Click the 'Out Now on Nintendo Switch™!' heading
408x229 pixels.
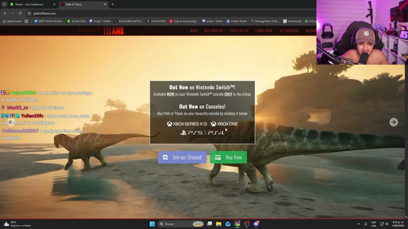tap(202, 87)
